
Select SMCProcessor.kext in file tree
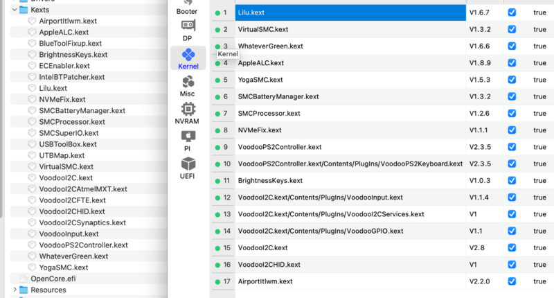72,122
